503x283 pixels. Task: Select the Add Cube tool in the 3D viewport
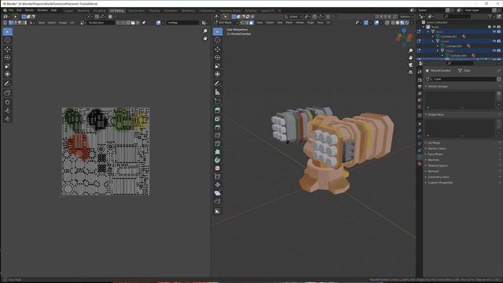pos(218,101)
